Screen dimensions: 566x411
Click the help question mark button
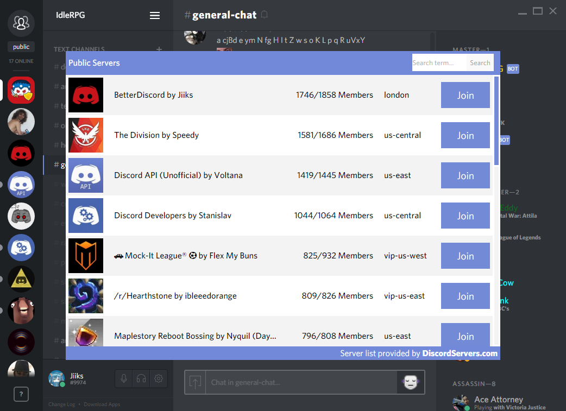click(x=21, y=394)
